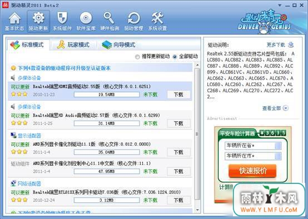Click the 3.12MB progress bar
308x219 pixels.
point(107,200)
